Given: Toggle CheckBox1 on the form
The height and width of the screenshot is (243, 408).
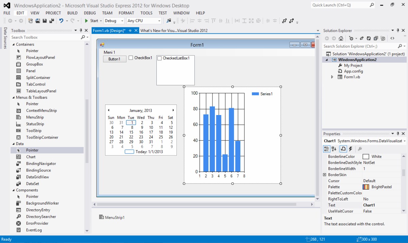Looking at the screenshot, I should pos(131,58).
